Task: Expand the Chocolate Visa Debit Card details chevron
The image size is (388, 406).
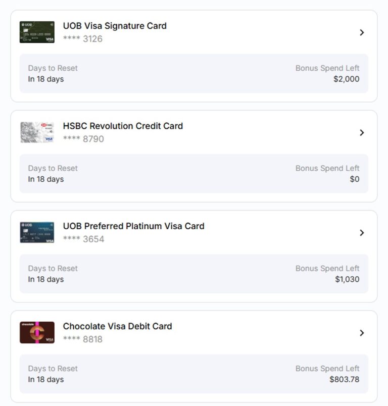Action: (363, 333)
